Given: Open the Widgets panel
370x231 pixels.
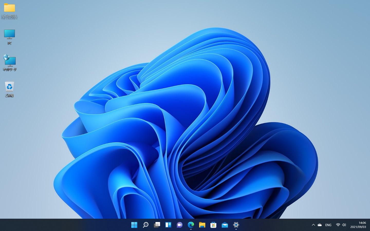Looking at the screenshot, I should [168, 225].
